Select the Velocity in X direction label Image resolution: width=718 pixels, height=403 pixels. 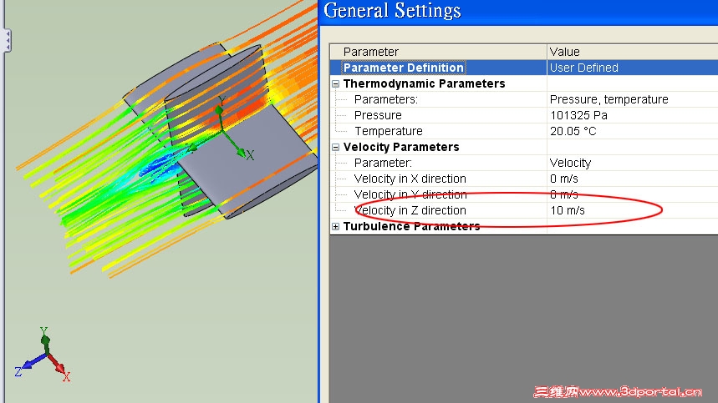pos(410,179)
